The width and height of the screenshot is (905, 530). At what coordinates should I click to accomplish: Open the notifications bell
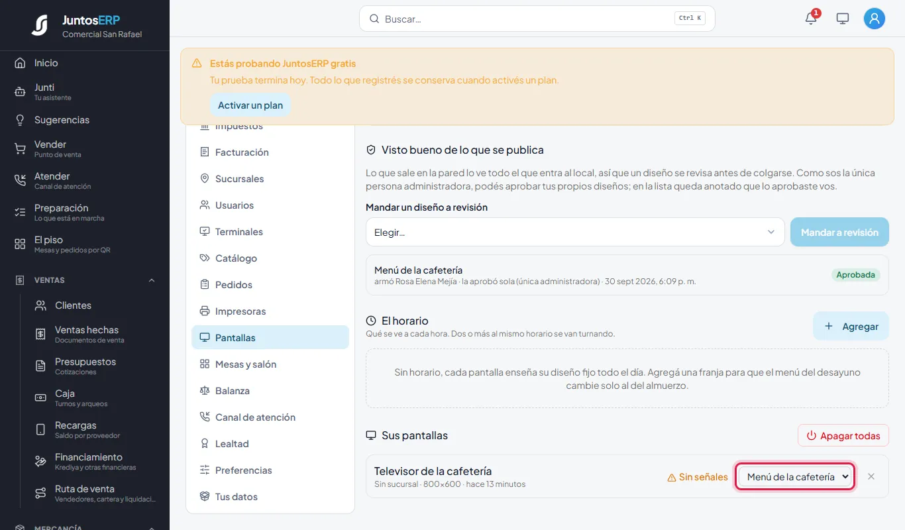811,19
